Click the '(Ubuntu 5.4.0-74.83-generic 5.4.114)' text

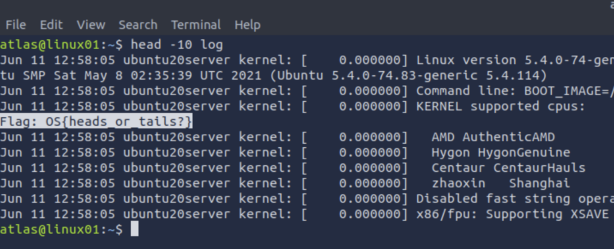(408, 75)
